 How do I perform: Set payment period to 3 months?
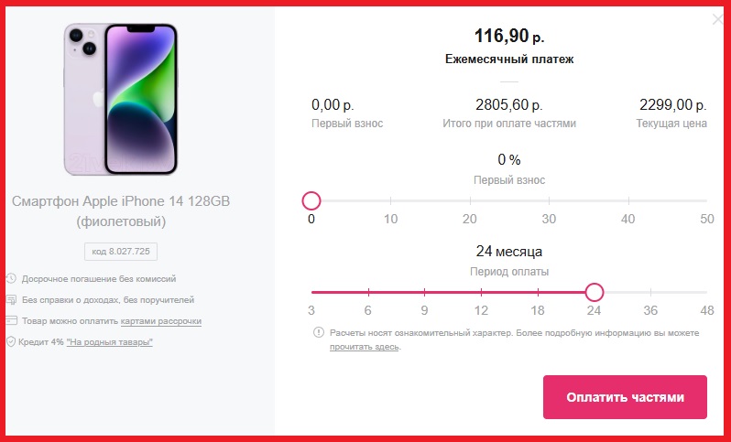pos(311,292)
